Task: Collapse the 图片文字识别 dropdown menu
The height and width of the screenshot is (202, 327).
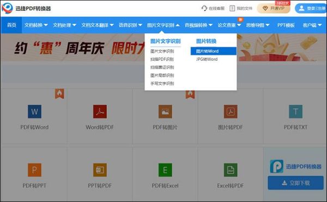Action: [x=163, y=25]
